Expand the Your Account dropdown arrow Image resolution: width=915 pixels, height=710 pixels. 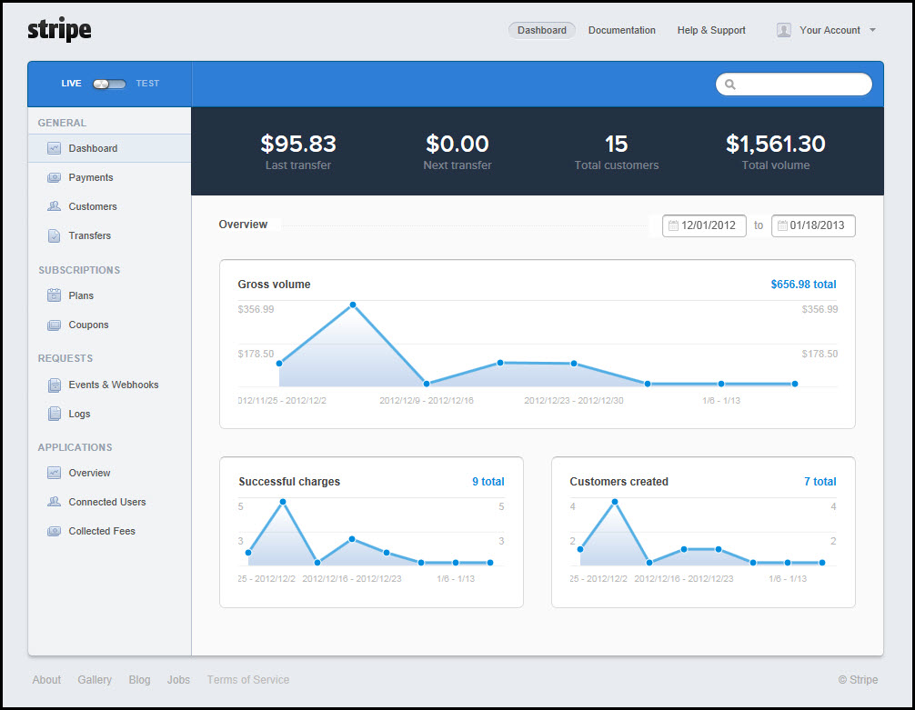tap(872, 30)
